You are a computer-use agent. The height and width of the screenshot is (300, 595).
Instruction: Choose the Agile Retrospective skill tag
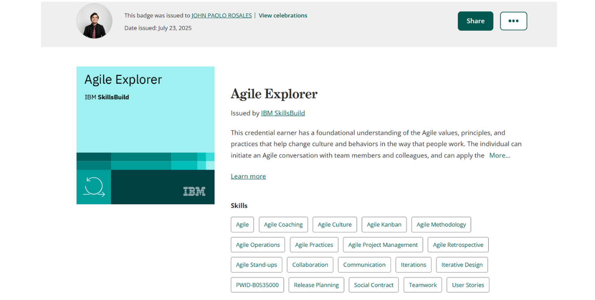tap(458, 245)
